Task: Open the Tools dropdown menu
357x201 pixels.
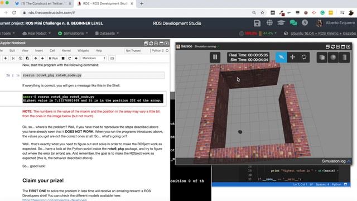Action: 8,33
